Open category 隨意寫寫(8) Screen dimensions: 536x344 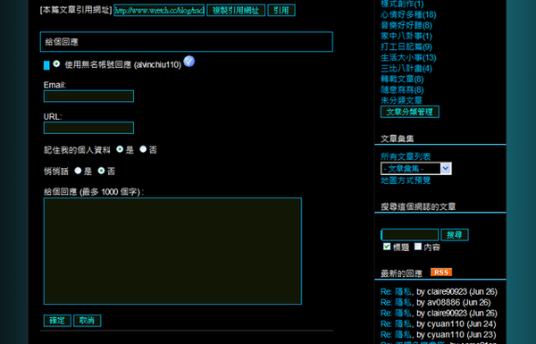coord(402,89)
